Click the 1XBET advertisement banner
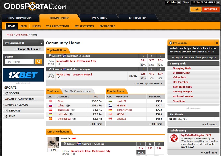Viewport: 221px width, 156px height. (x=23, y=75)
